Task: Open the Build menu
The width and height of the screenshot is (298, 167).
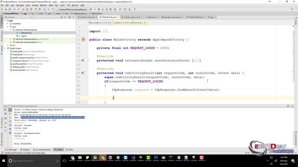Action: coord(51,5)
